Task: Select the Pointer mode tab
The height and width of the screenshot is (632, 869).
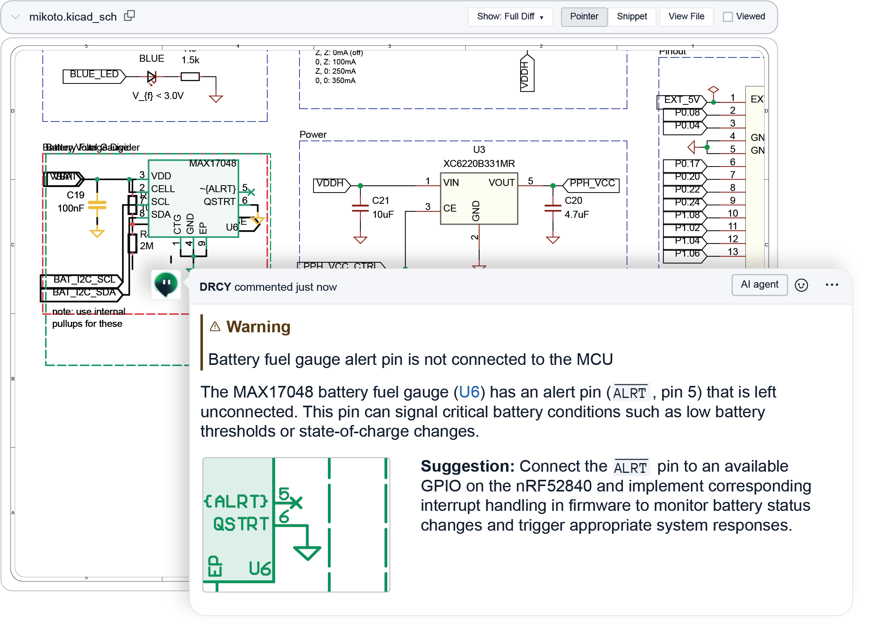Action: pos(583,17)
